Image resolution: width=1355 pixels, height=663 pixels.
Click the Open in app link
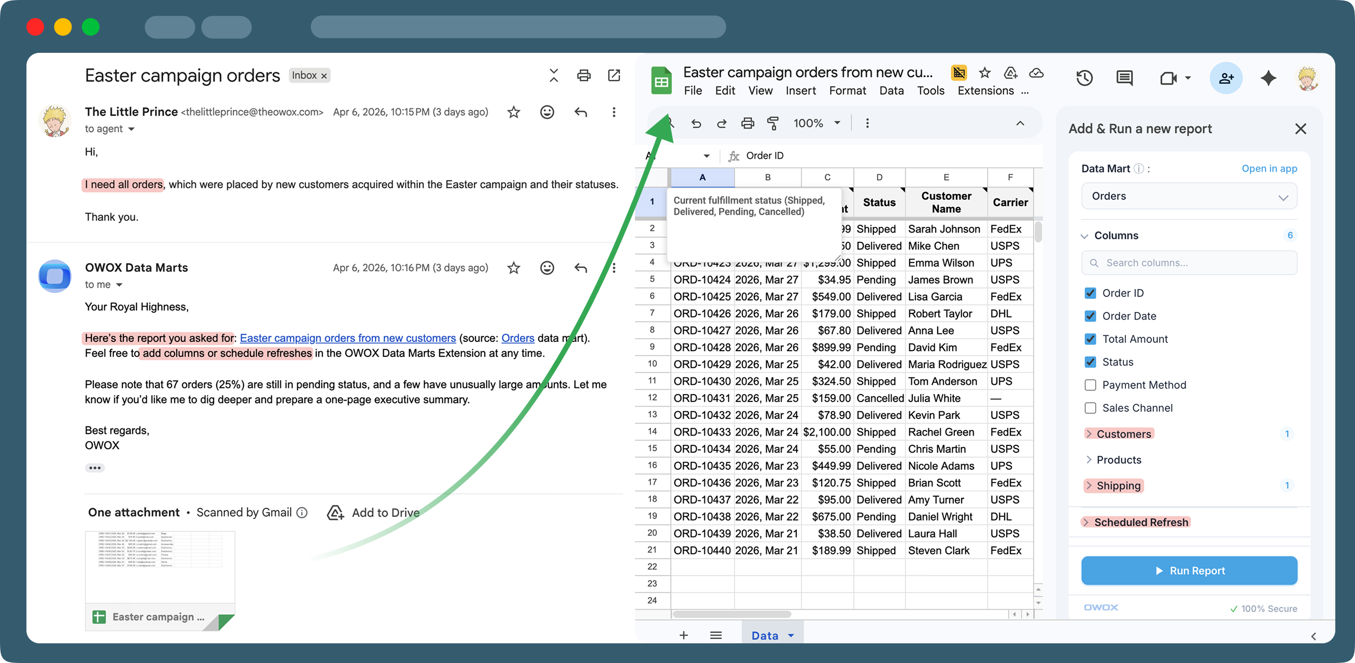pos(1269,169)
